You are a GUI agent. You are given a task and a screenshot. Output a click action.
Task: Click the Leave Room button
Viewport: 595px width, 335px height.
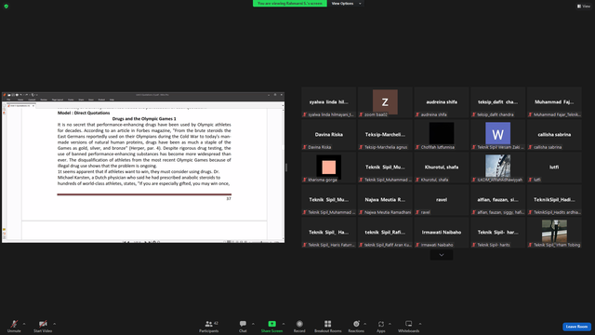coord(576,327)
